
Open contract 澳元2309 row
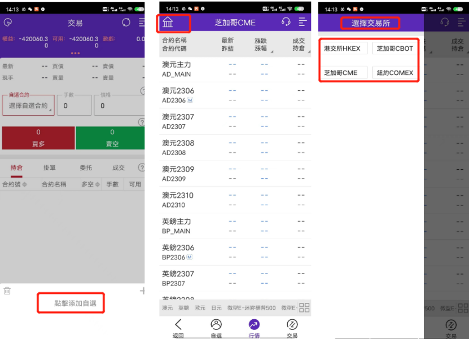[x=235, y=174]
